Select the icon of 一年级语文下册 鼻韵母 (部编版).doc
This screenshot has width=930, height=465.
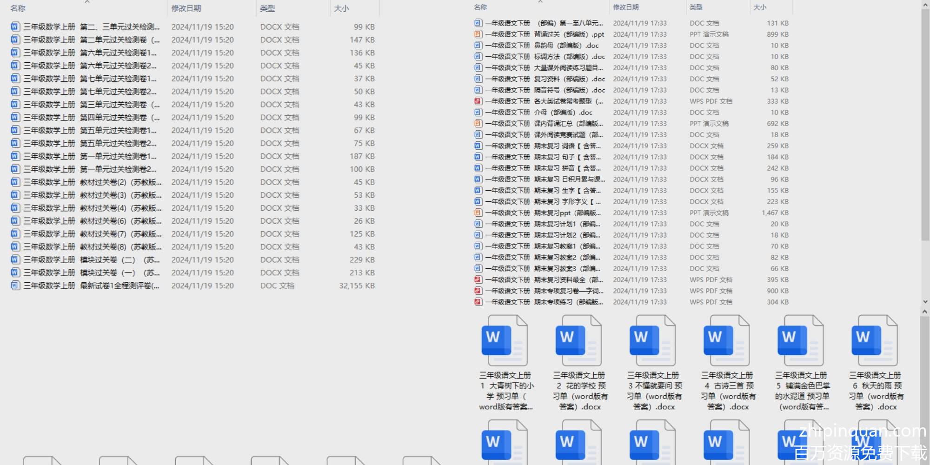click(478, 45)
